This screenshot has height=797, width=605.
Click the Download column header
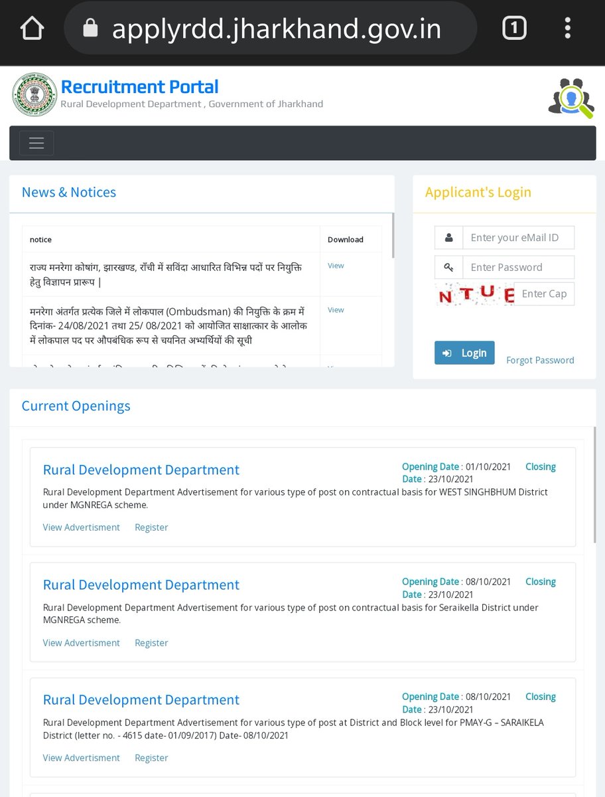pyautogui.click(x=346, y=239)
